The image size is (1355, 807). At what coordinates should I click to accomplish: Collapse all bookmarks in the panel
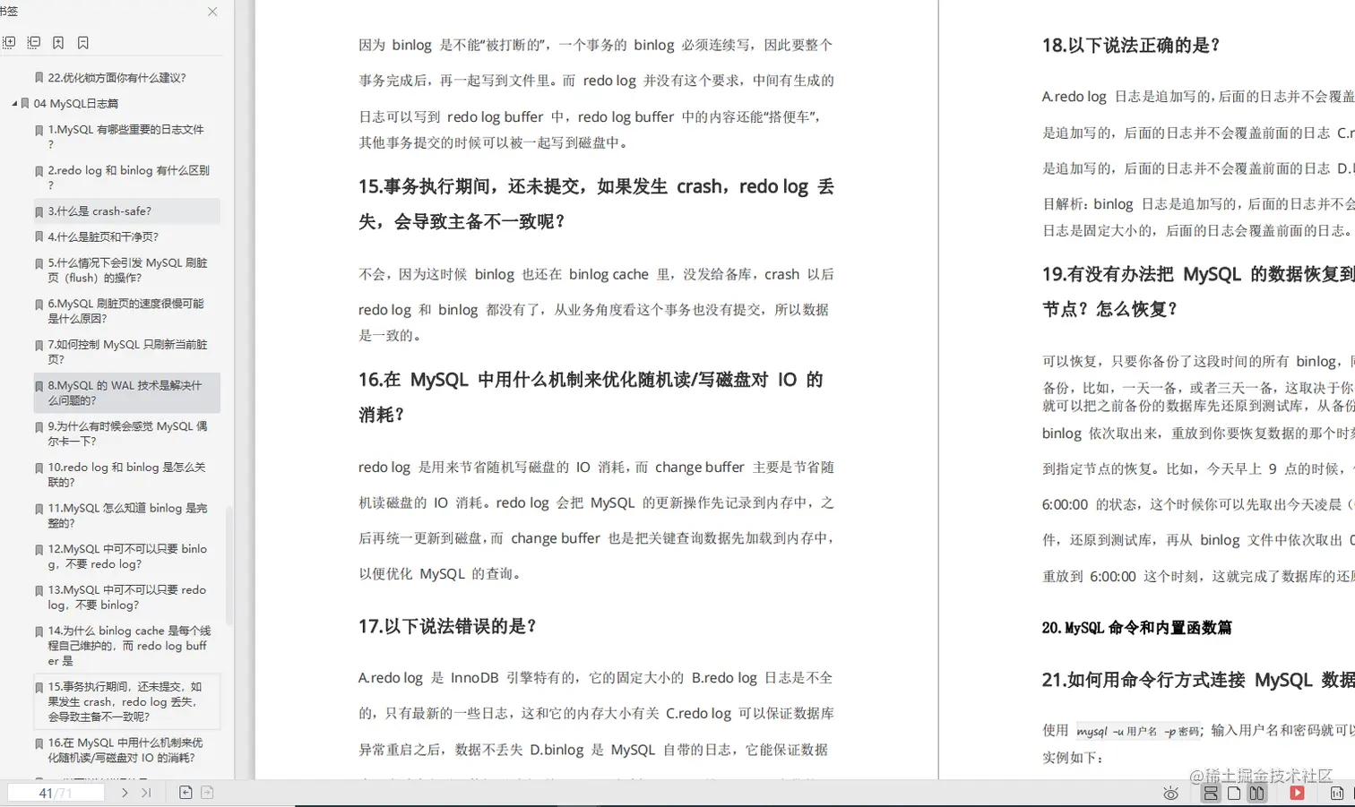coord(34,42)
